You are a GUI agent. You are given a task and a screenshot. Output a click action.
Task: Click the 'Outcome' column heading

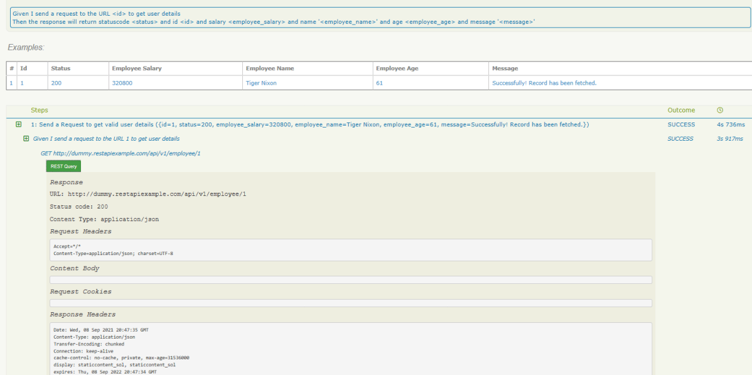click(x=681, y=111)
